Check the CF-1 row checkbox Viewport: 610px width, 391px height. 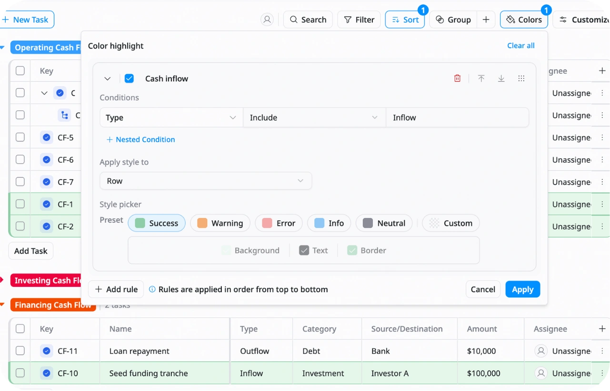tap(20, 204)
